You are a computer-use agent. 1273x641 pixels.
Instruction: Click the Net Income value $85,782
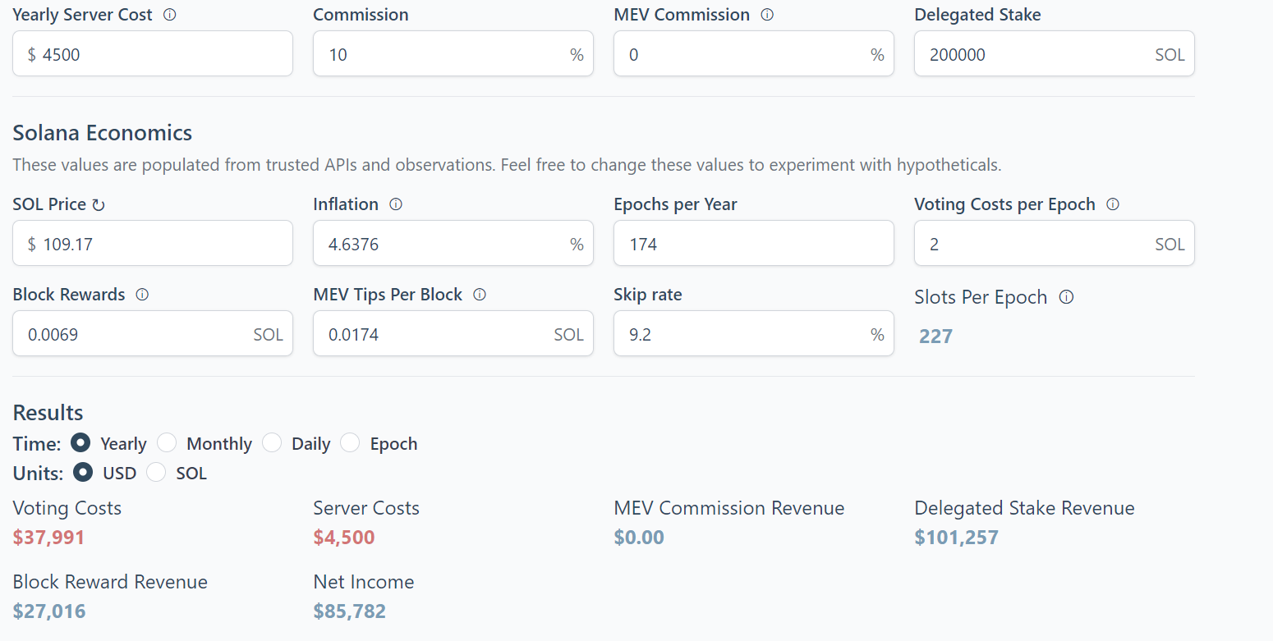(350, 611)
